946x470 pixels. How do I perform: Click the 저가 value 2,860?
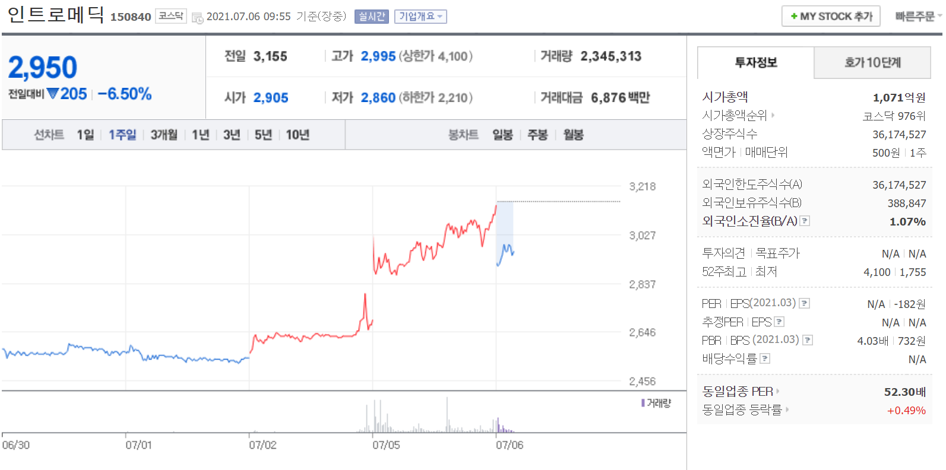tap(378, 98)
